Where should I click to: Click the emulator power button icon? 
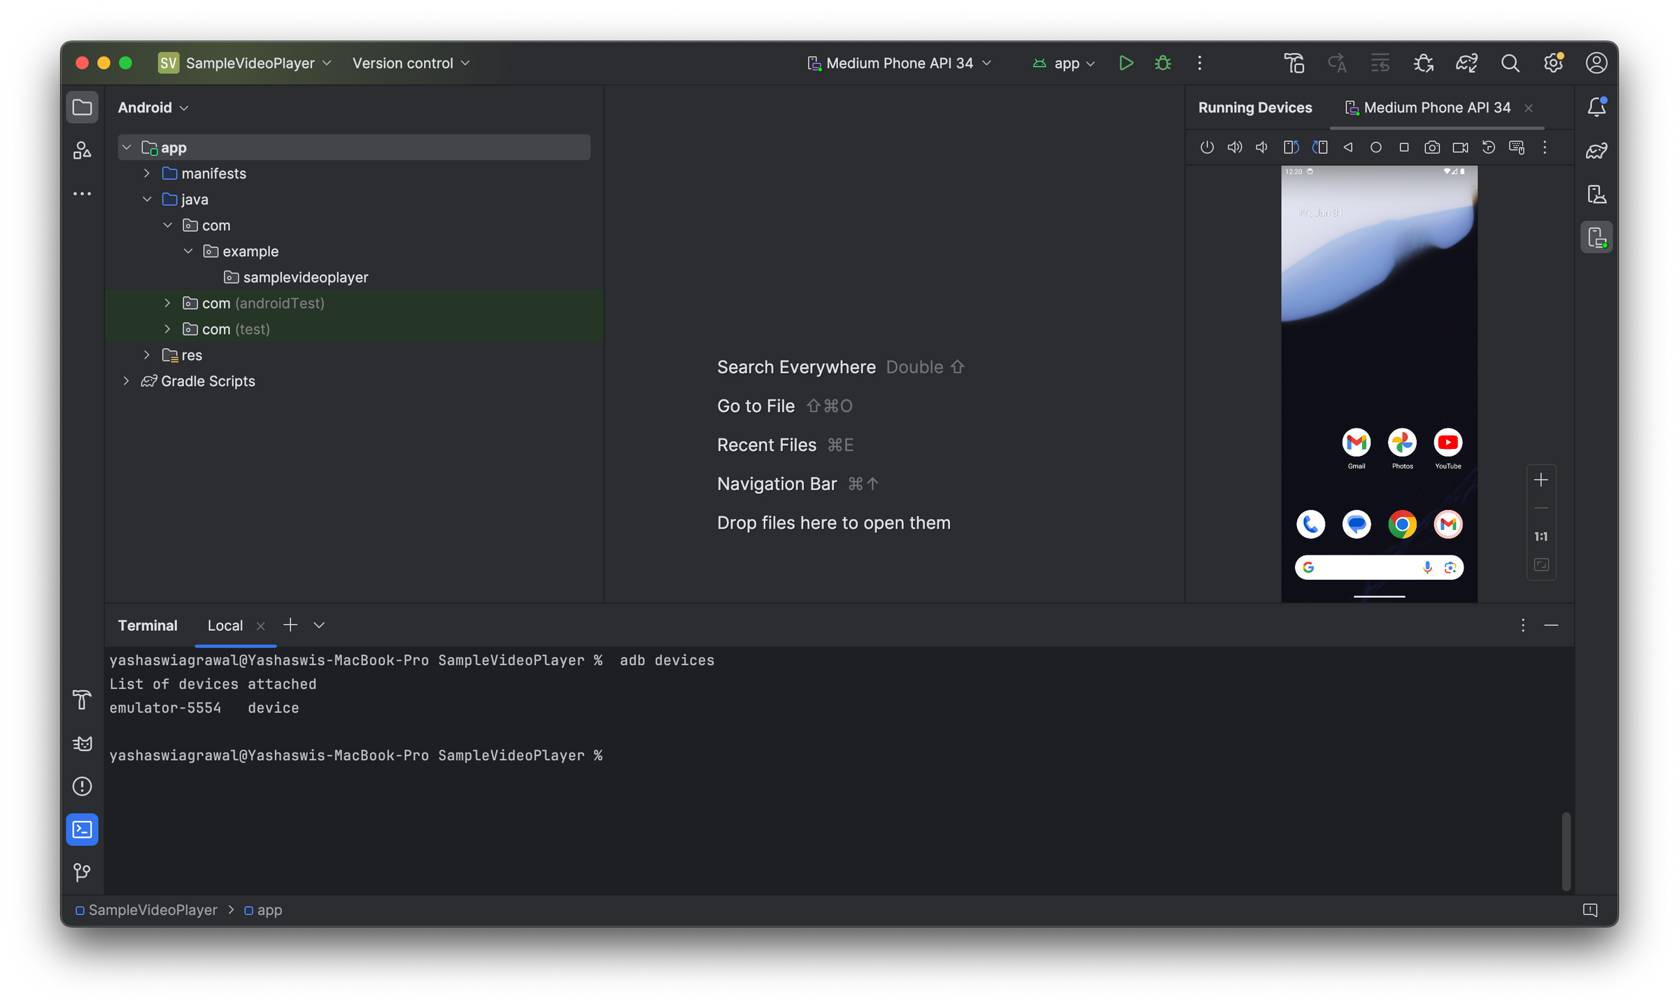coord(1207,148)
